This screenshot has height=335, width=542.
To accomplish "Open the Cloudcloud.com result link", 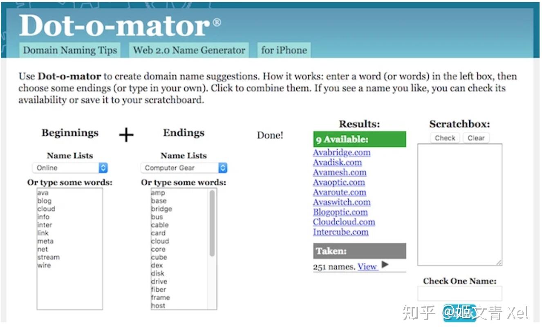I will pyautogui.click(x=344, y=222).
